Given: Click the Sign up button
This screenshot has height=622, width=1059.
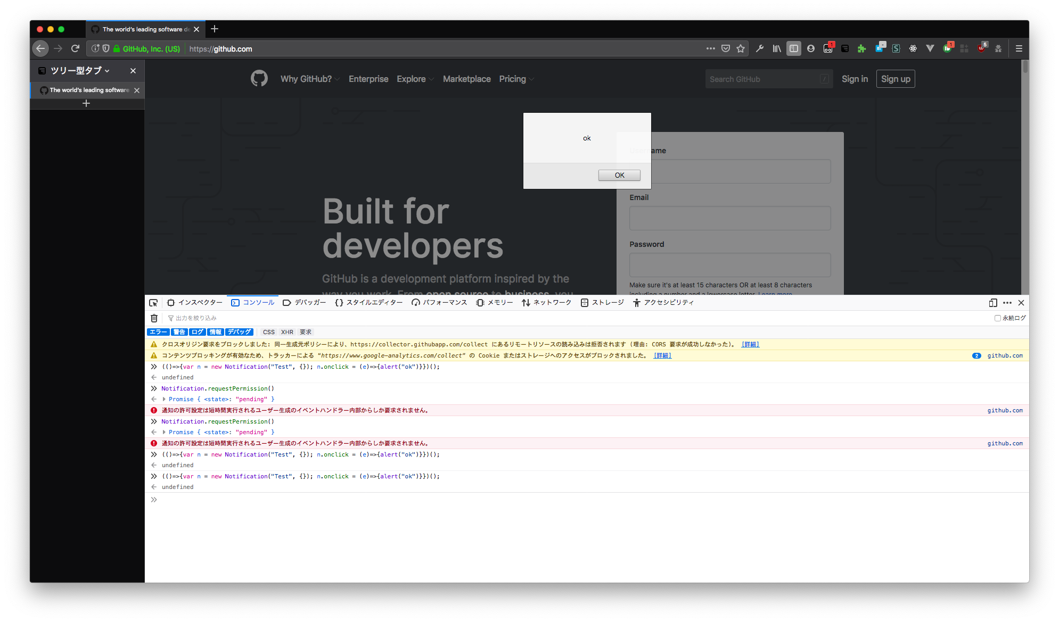Looking at the screenshot, I should tap(895, 79).
